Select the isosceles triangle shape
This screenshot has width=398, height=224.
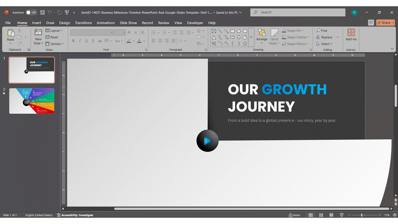214,37
